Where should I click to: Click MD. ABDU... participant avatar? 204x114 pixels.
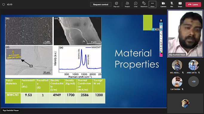click(177, 65)
